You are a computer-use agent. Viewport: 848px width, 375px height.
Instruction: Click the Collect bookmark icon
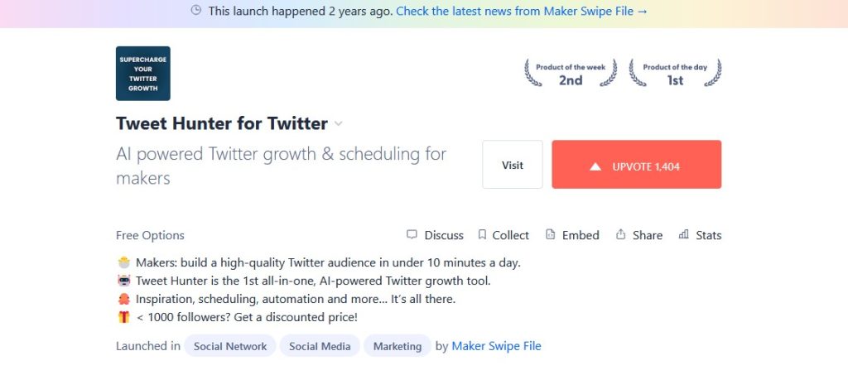(482, 234)
